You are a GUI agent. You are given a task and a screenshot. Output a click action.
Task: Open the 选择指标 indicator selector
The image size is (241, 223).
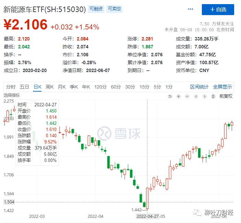[x=12, y=95]
